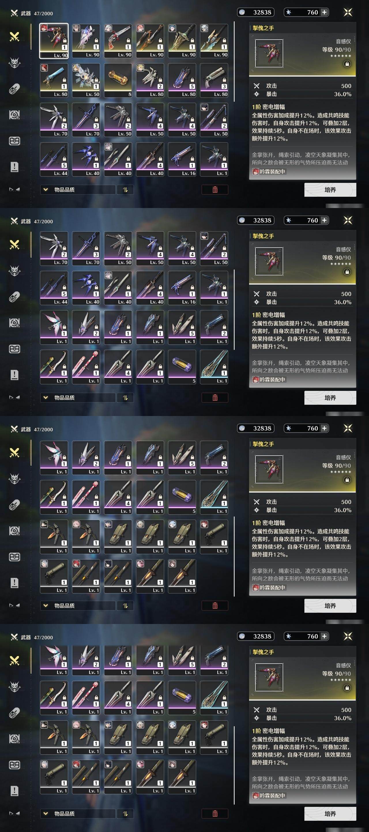
Task: Expand the topmost 物品品质 sort dropdown
Action: click(x=78, y=190)
